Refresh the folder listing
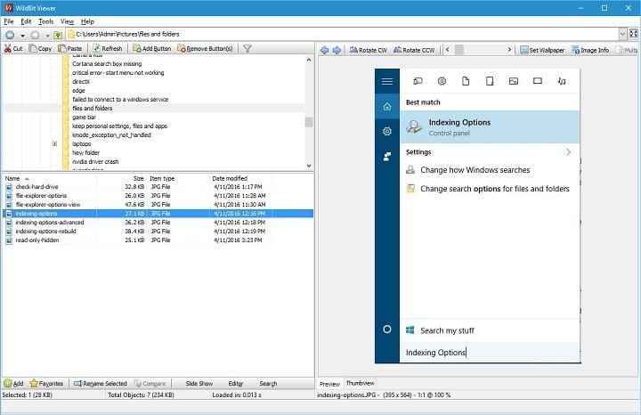This screenshot has width=641, height=415. [108, 48]
